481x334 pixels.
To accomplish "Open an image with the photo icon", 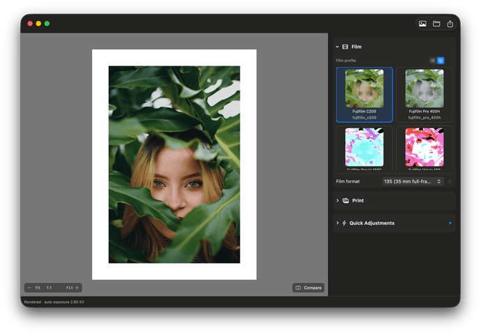I will click(x=422, y=24).
